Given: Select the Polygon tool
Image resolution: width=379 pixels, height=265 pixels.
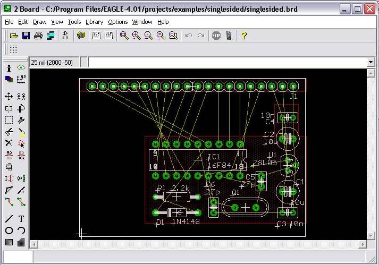Looking at the screenshot, I should point(21,242).
